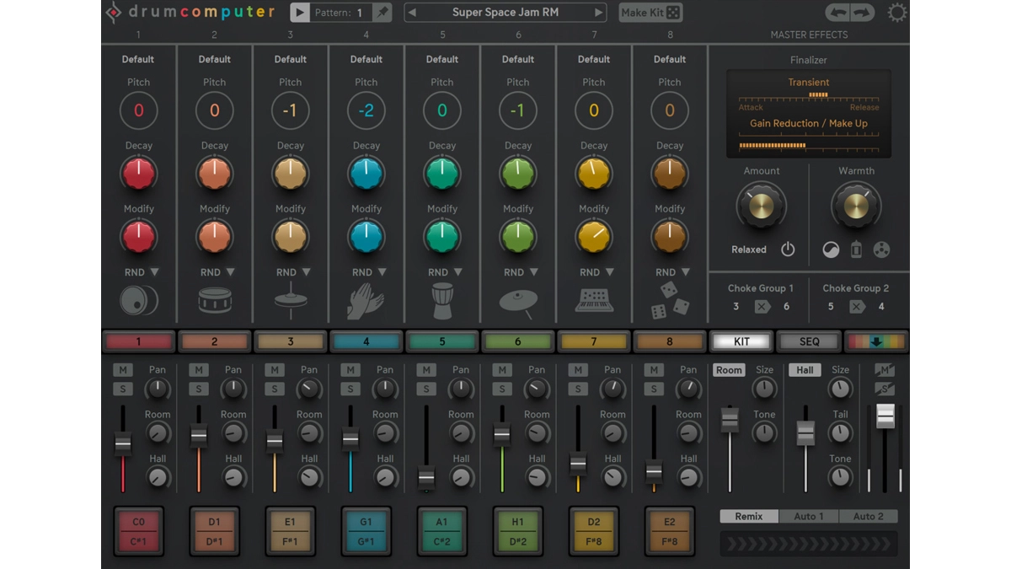Toggle the Hall reverb button
The height and width of the screenshot is (569, 1011).
pos(805,370)
